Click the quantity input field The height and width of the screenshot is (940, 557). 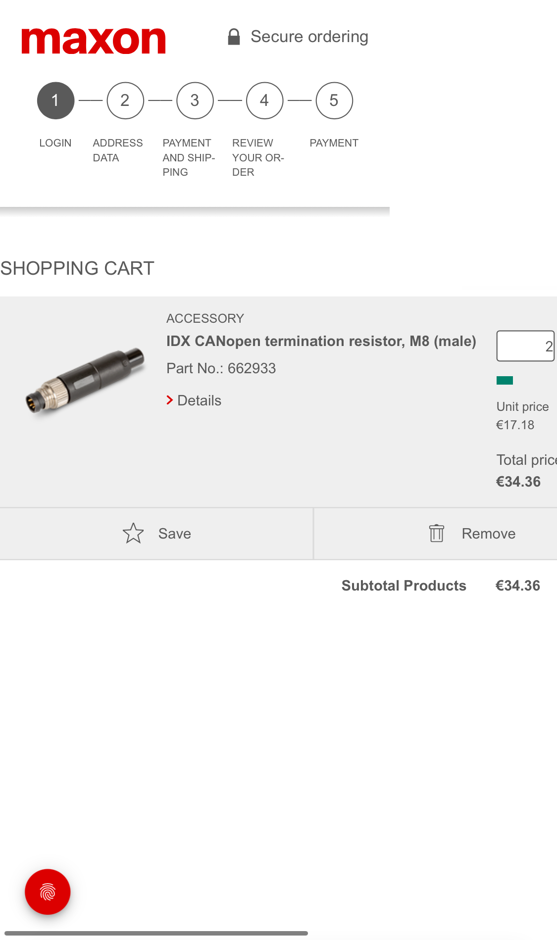coord(525,346)
